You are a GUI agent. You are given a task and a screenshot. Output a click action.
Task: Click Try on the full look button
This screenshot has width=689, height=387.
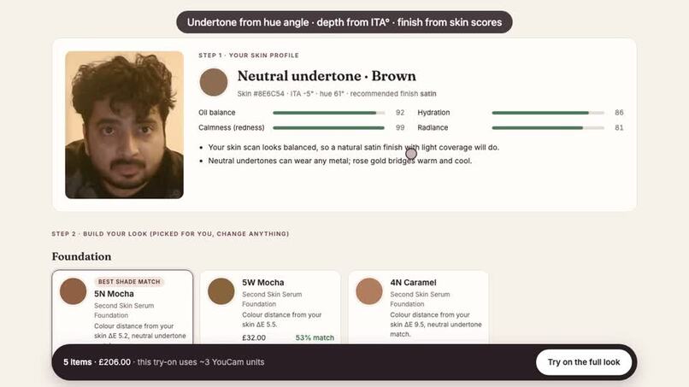(584, 362)
